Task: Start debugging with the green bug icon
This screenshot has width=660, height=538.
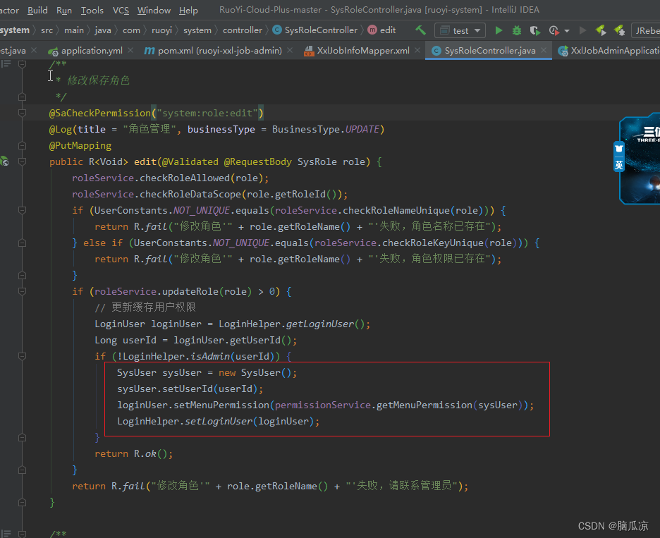Action: point(517,30)
